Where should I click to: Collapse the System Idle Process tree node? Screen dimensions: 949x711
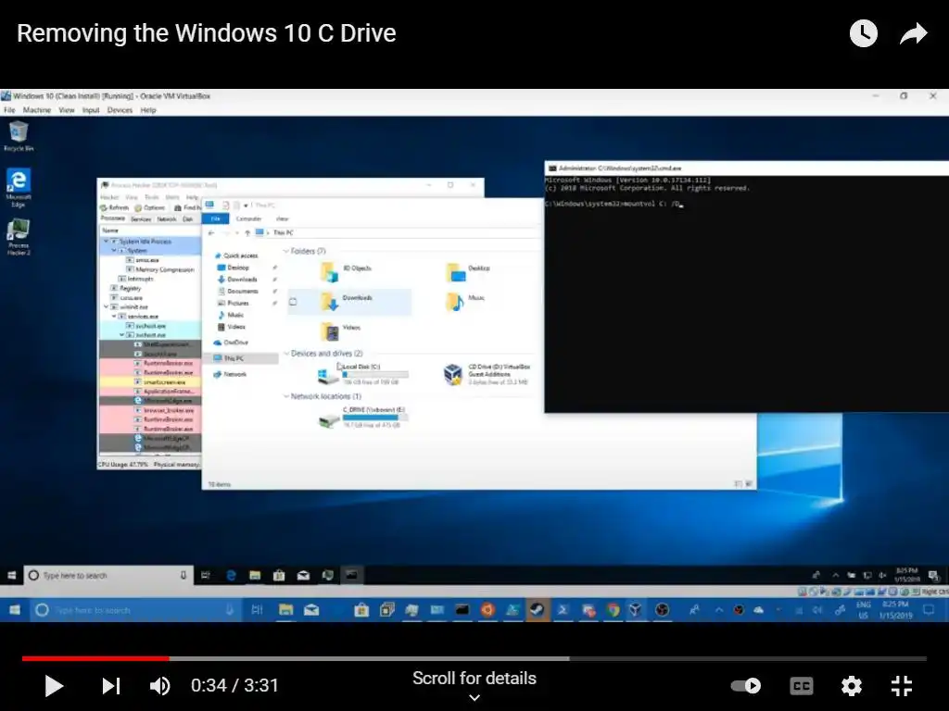[106, 242]
